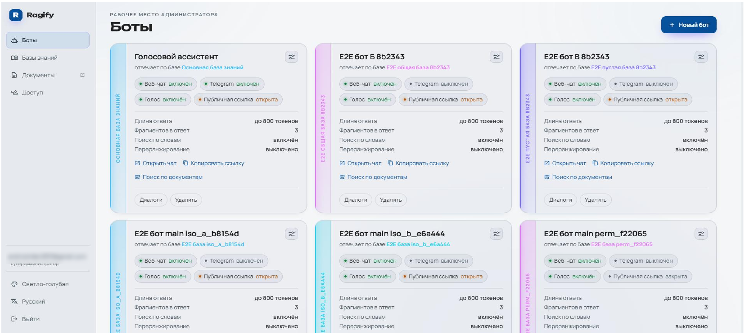Screen dimensions: 745x335
Task: Open Боты section in sidebar
Action: pyautogui.click(x=48, y=40)
